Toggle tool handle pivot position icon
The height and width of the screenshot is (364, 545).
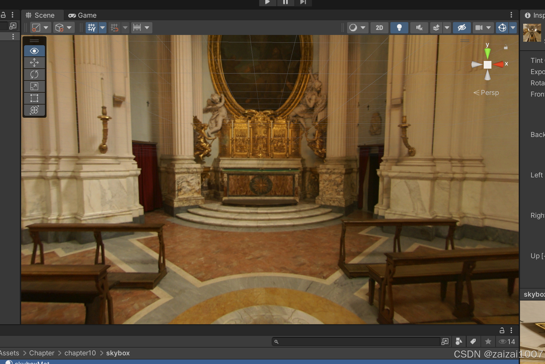click(x=36, y=28)
